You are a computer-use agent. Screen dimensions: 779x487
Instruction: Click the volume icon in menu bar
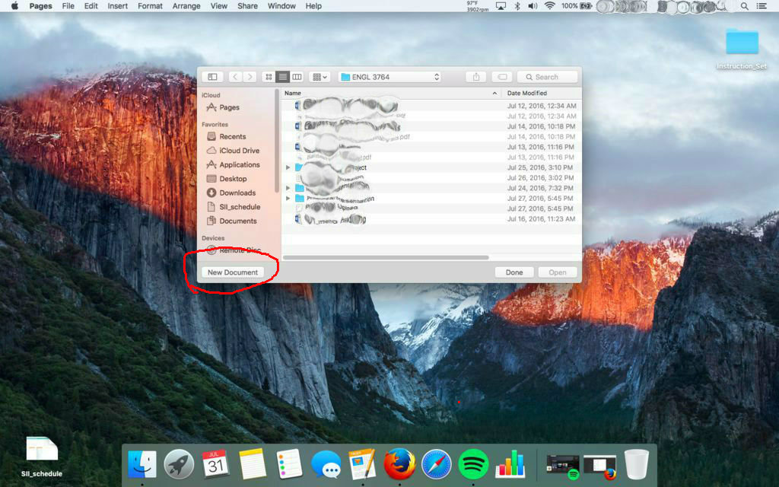click(x=533, y=6)
